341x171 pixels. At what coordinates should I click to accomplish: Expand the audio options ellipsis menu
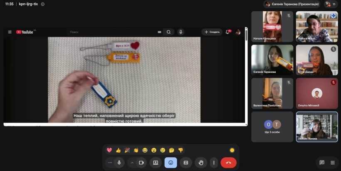110,163
